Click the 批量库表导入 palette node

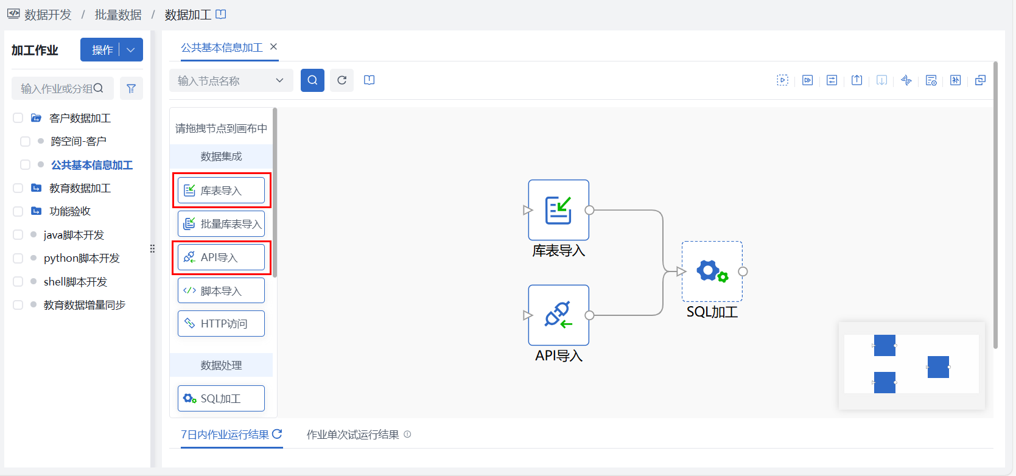(x=221, y=224)
